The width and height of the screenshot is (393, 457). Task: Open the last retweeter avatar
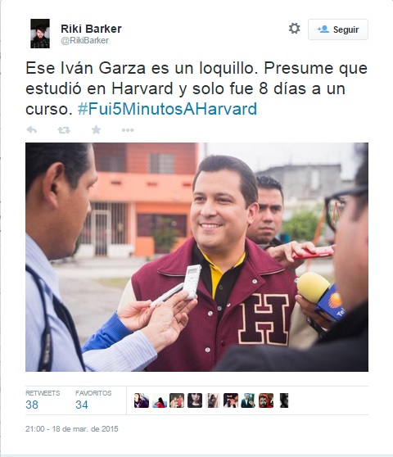click(x=284, y=400)
